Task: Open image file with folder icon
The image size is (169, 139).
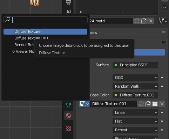Action: 155,104
